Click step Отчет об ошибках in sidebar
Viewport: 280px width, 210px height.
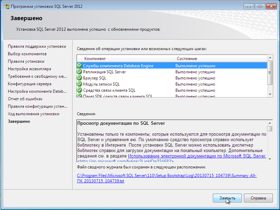click(25, 99)
